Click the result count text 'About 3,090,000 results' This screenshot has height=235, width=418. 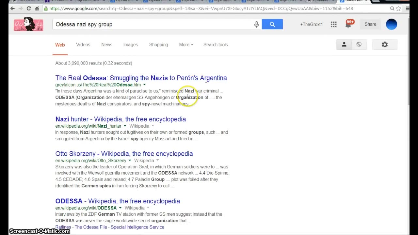click(78, 63)
